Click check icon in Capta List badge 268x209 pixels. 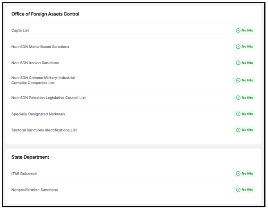pos(238,31)
